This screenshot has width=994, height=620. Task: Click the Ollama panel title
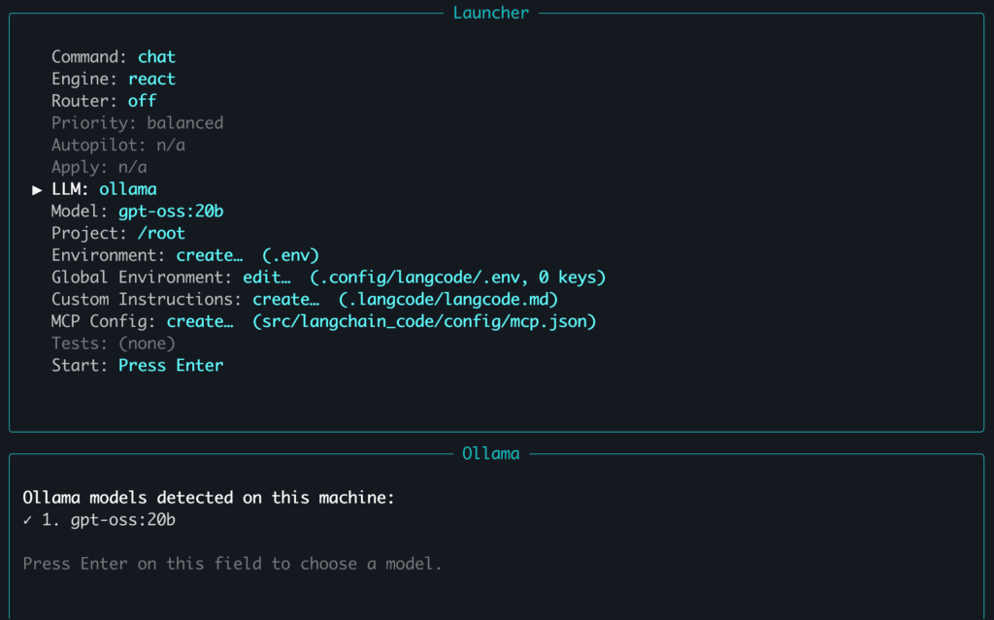[x=490, y=453]
